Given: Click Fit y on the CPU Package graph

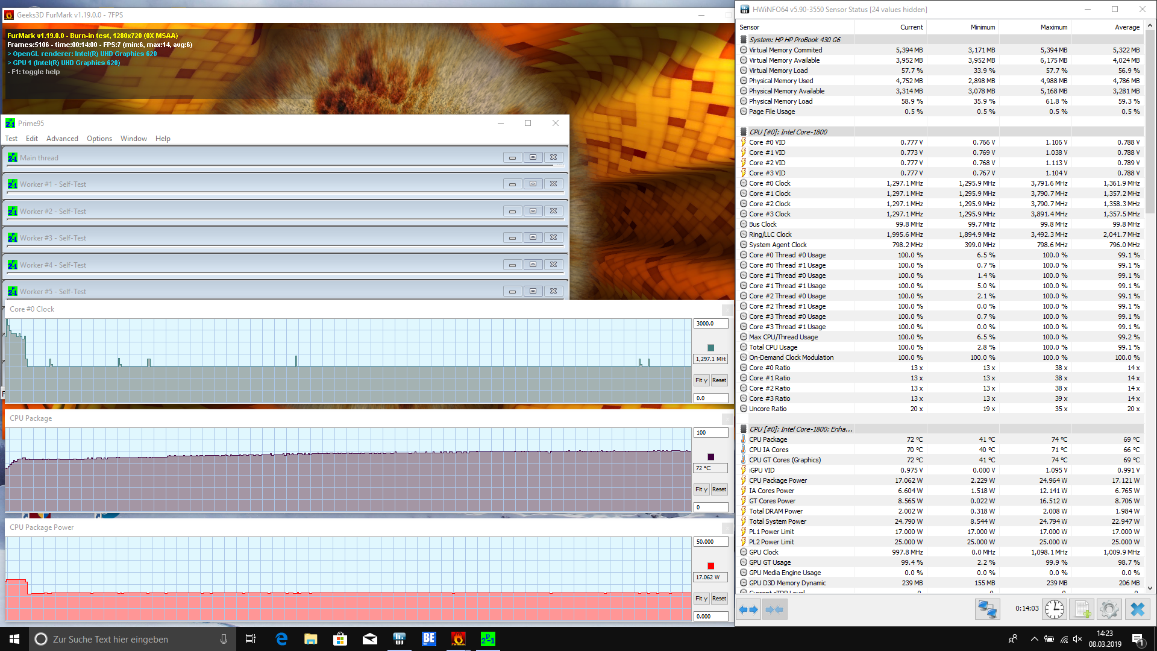Looking at the screenshot, I should (701, 489).
